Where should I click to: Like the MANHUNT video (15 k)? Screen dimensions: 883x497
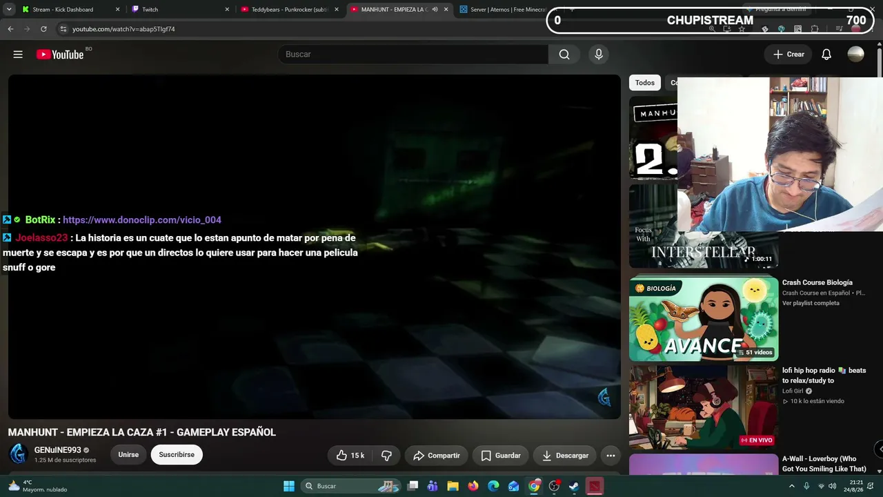(x=351, y=456)
